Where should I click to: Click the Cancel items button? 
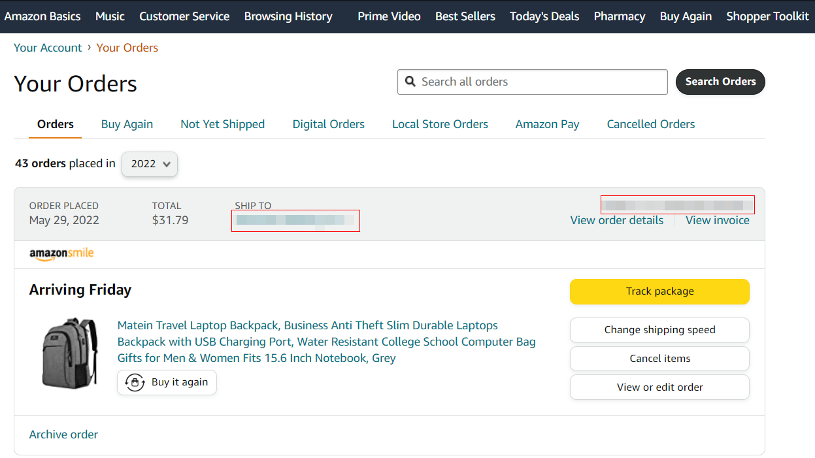pos(659,359)
